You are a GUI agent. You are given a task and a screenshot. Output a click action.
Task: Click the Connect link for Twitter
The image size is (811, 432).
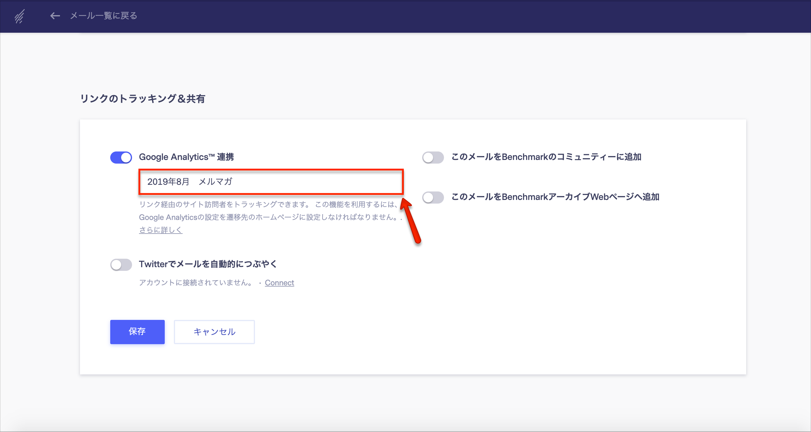pos(279,283)
